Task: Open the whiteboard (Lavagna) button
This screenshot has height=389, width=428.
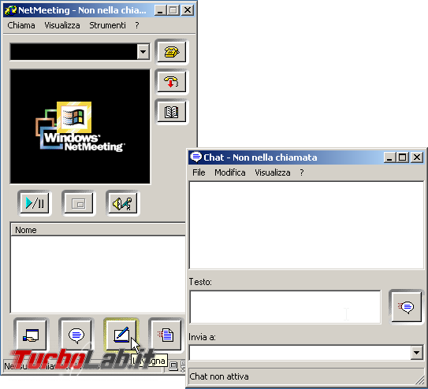Action: pos(121,335)
